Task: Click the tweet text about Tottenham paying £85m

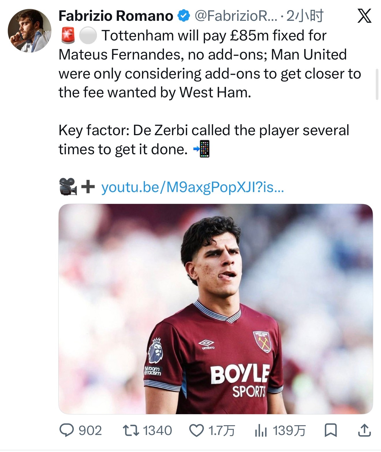Action: point(210,64)
